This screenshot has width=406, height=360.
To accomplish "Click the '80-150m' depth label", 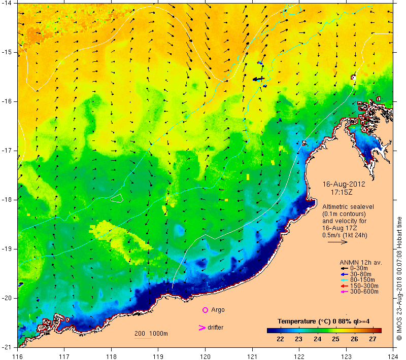I will (x=362, y=280).
